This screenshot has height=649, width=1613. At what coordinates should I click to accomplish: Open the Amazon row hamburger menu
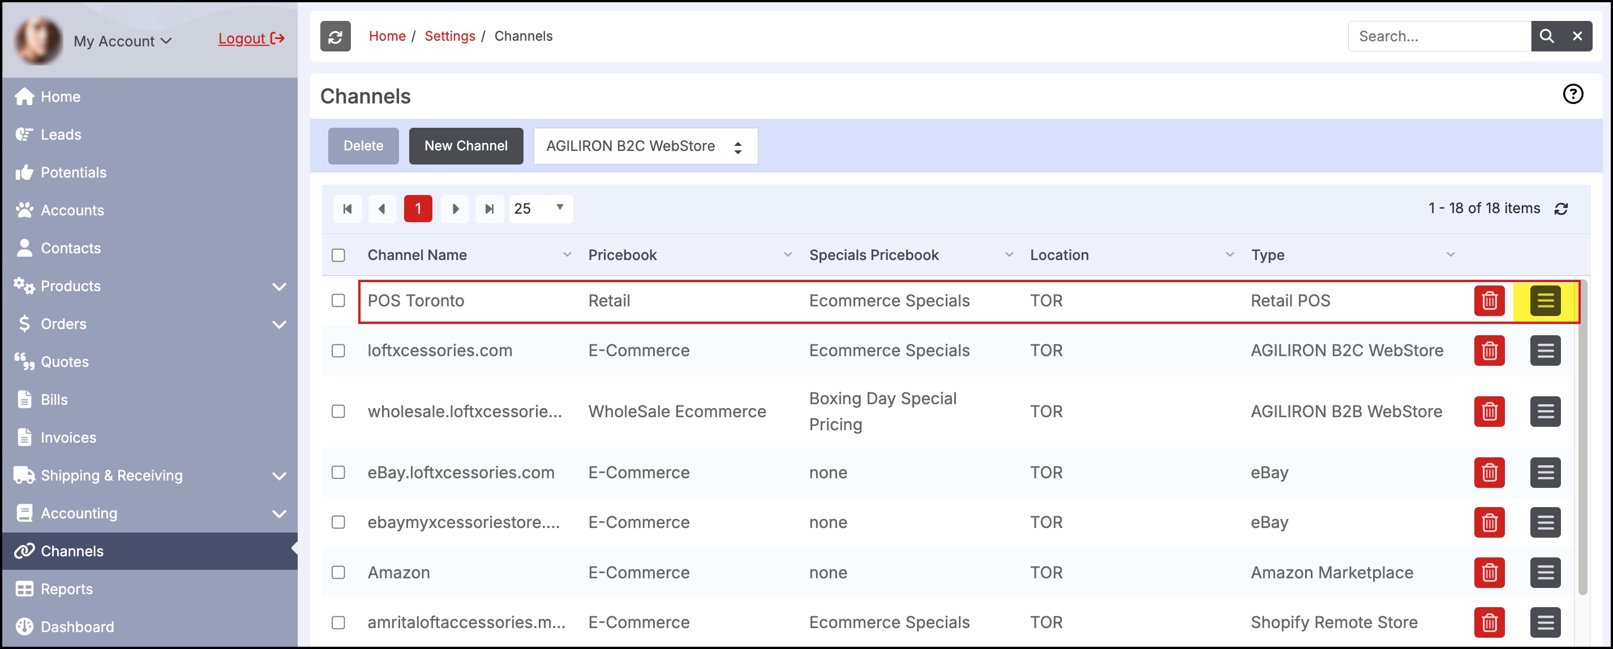tap(1545, 573)
